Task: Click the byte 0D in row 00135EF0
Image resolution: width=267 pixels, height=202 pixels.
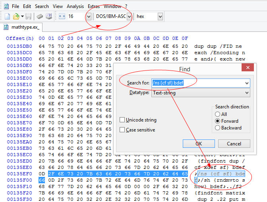Action: click(x=42, y=174)
